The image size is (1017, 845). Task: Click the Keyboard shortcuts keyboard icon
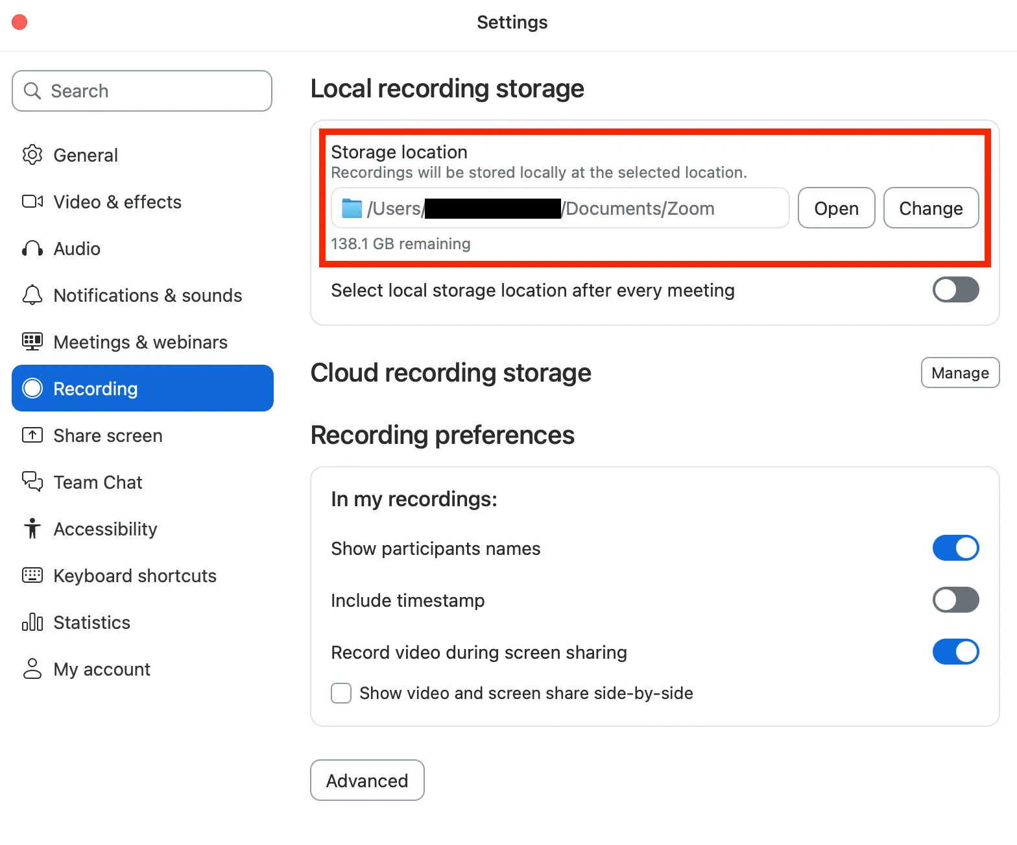click(x=32, y=575)
